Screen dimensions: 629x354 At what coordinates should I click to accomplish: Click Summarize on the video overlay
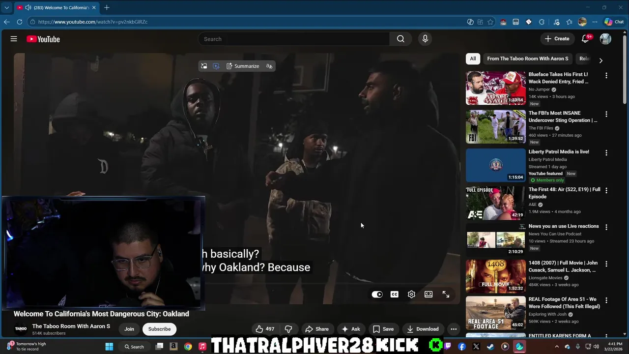[x=243, y=66]
